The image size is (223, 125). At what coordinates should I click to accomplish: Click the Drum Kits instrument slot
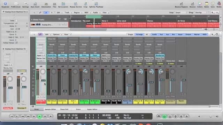coord(52,55)
